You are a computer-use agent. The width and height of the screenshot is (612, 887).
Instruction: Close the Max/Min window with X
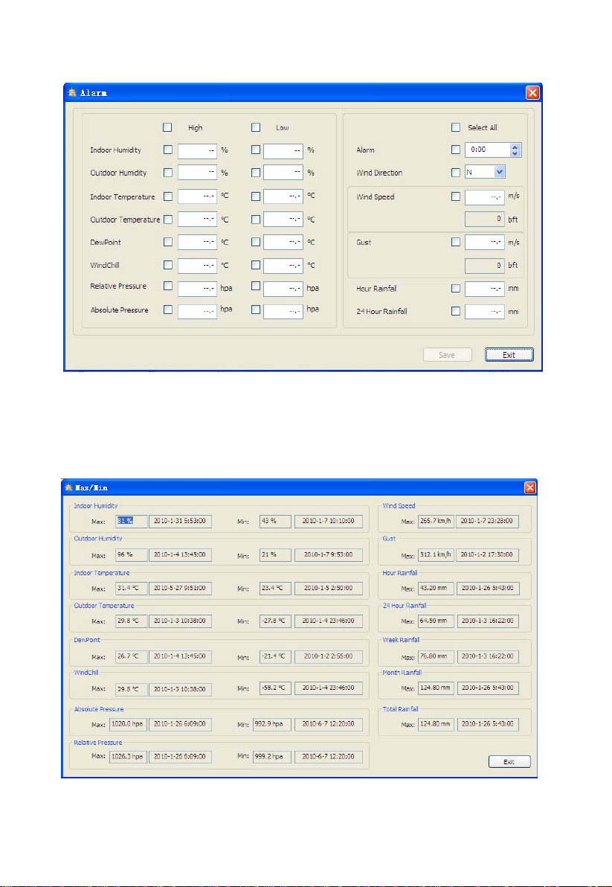(x=530, y=487)
